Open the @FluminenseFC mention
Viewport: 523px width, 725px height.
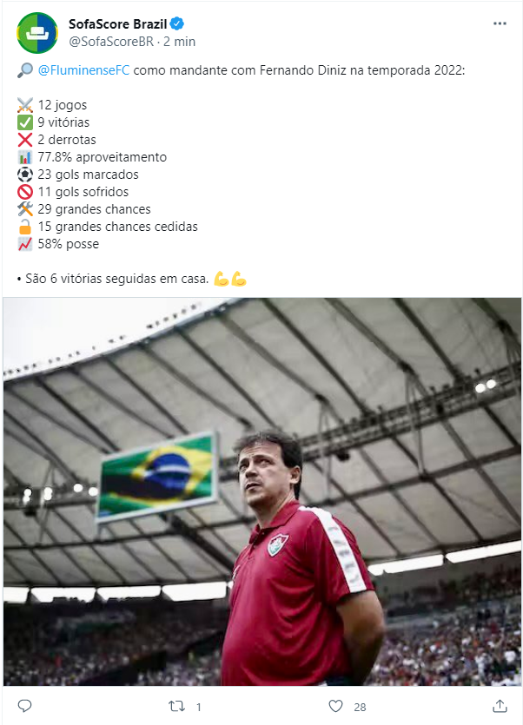83,70
